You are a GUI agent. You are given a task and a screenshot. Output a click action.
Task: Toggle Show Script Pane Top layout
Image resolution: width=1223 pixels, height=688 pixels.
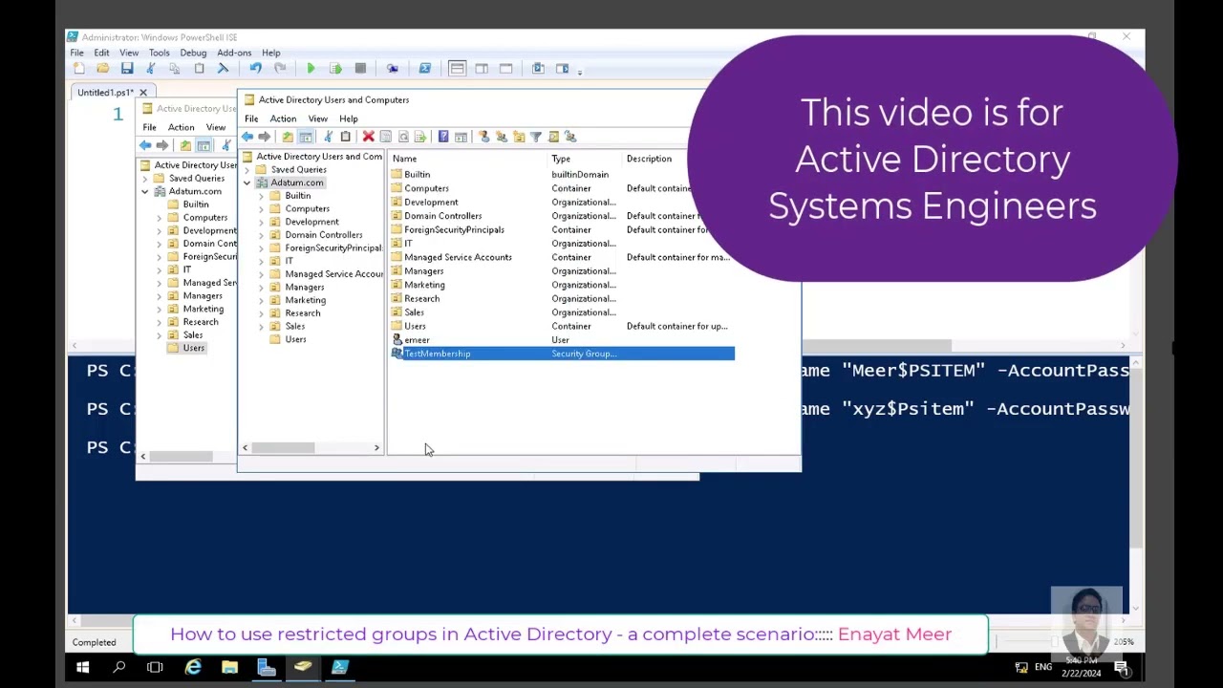click(x=457, y=69)
